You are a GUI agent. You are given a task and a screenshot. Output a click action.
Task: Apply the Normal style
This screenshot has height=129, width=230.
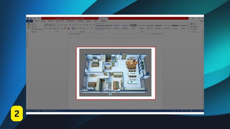[x=100, y=27]
